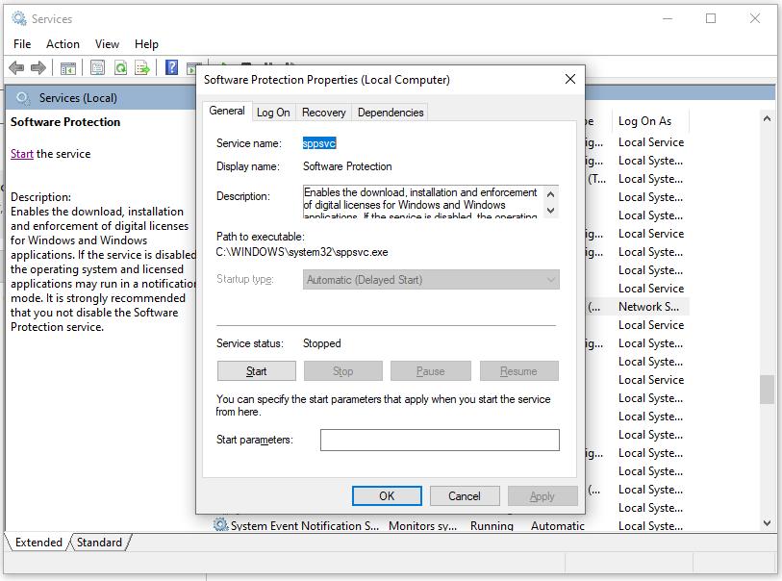Switch to the Log On tab

(x=273, y=113)
